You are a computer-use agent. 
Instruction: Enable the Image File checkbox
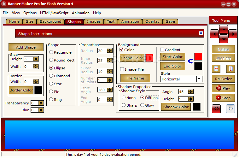122,69
